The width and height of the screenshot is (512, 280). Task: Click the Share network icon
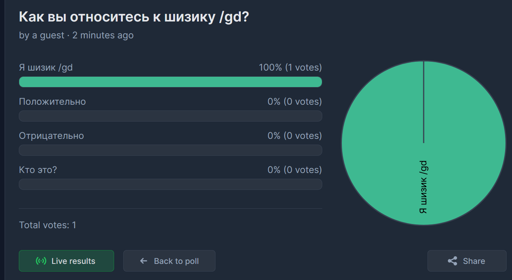(452, 261)
